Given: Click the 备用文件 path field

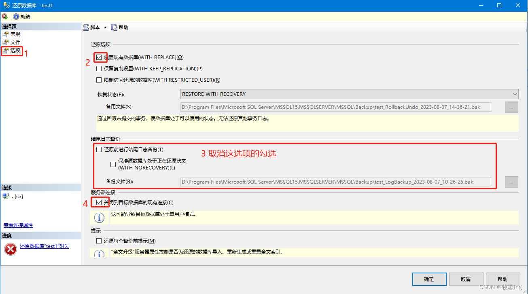Looking at the screenshot, I should click(x=336, y=107).
